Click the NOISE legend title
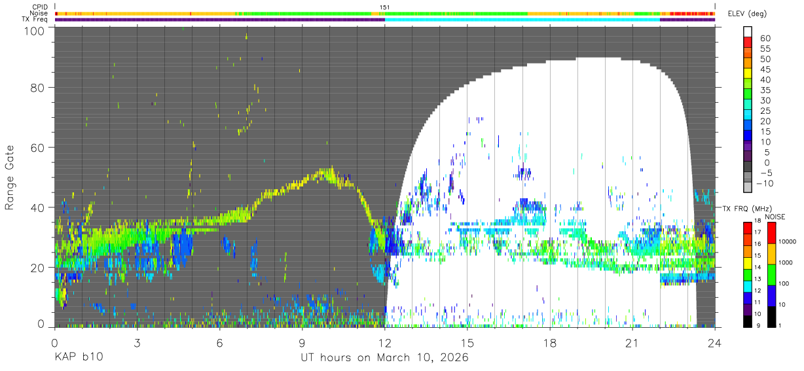The height and width of the screenshot is (371, 804). [775, 217]
